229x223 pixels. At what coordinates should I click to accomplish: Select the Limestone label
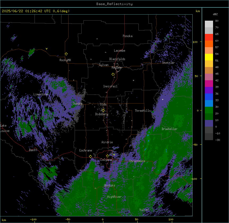[x=41, y=94]
